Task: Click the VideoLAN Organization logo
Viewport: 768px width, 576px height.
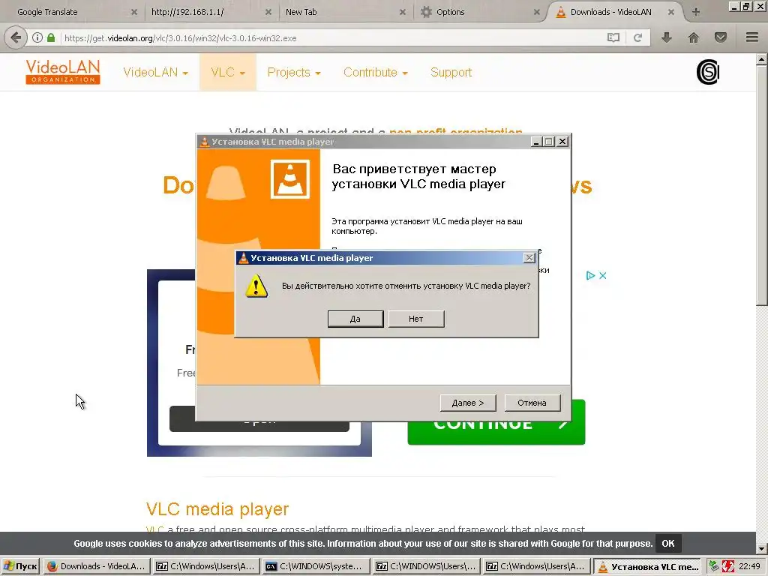Action: [63, 72]
